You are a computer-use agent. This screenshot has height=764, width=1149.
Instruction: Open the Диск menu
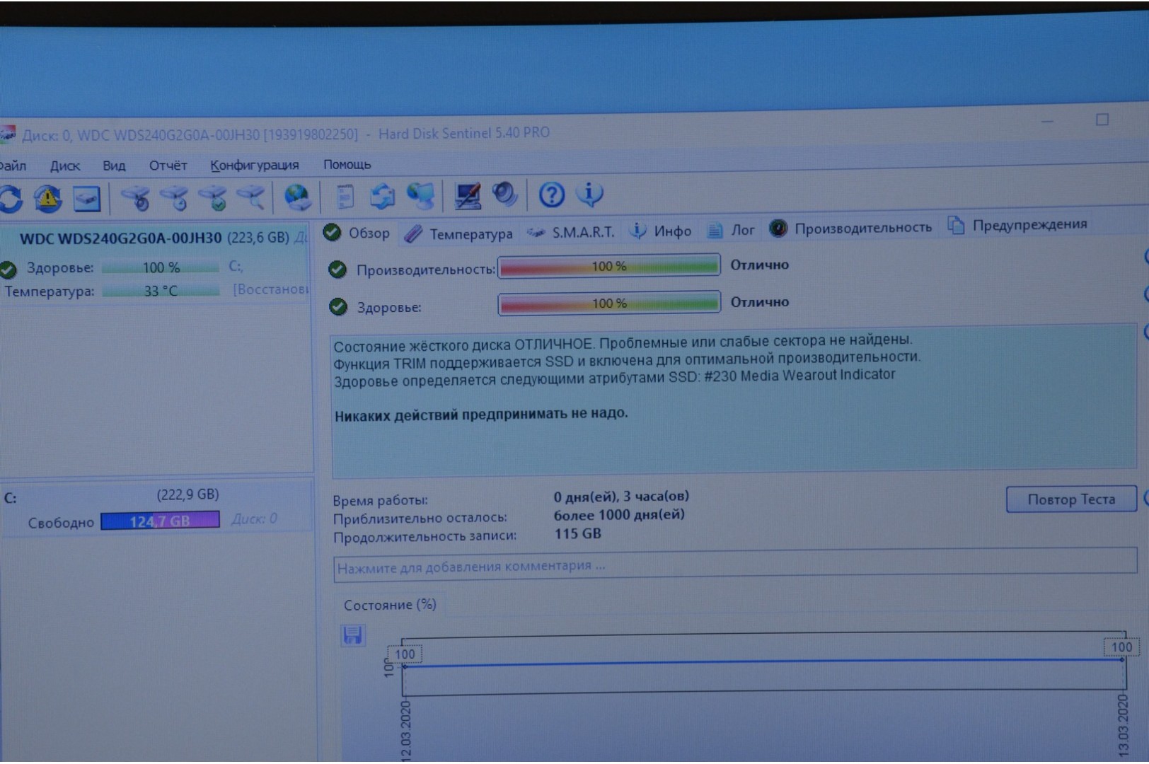(x=64, y=166)
